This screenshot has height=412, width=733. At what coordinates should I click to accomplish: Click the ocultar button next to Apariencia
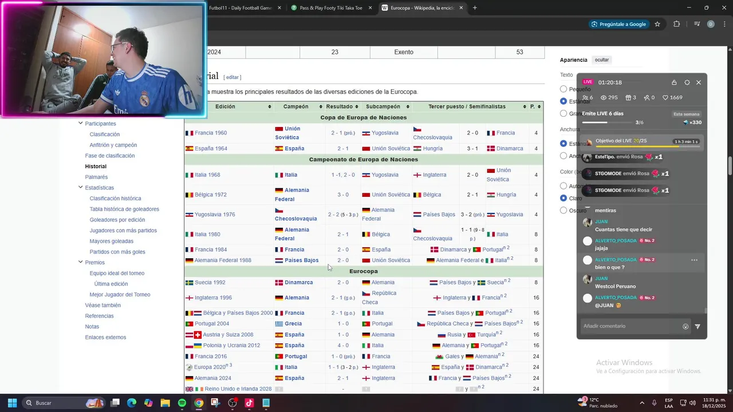point(602,60)
